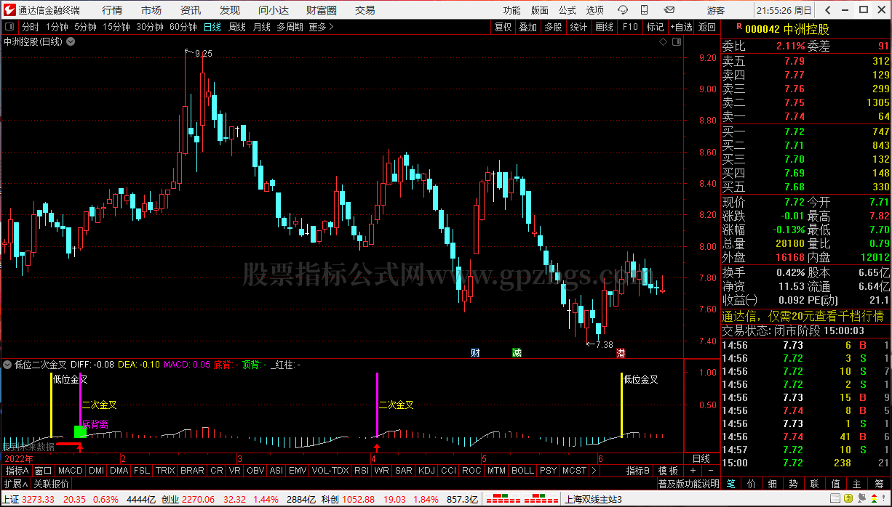Screen dimensions: 892x507
Task: Open the chat bubble icon in title bar
Action: 623,10
